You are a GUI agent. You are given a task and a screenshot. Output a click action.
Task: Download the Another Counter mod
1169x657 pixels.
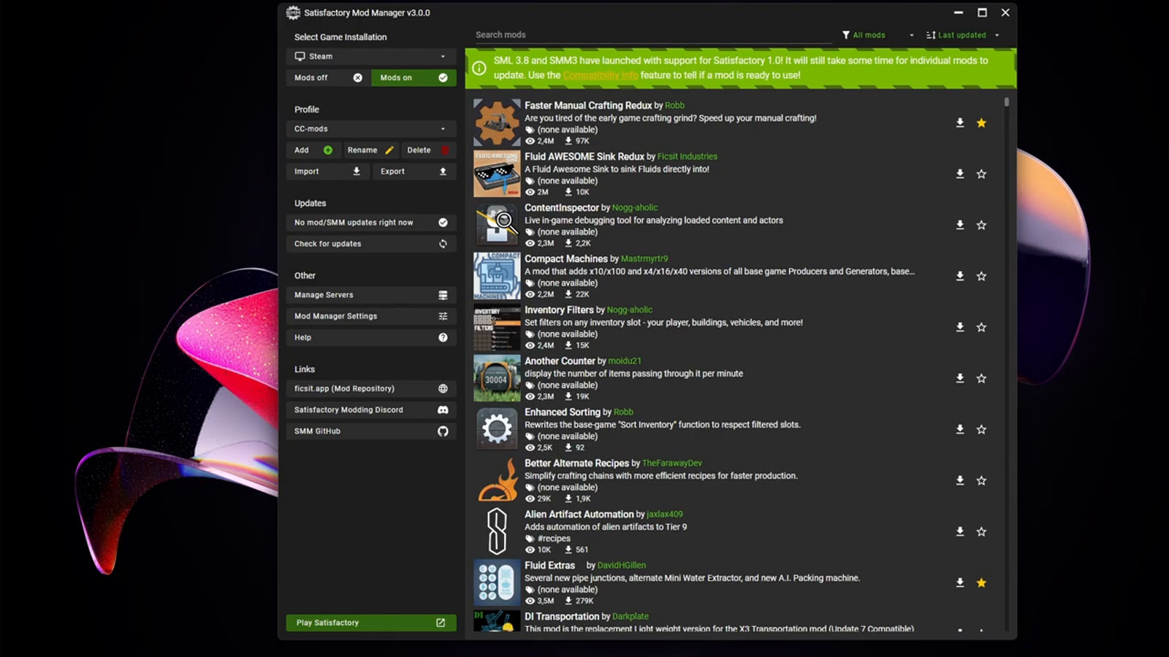(960, 378)
